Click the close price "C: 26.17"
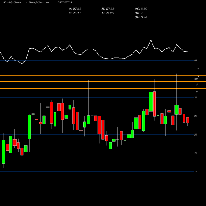 tap(75, 13)
